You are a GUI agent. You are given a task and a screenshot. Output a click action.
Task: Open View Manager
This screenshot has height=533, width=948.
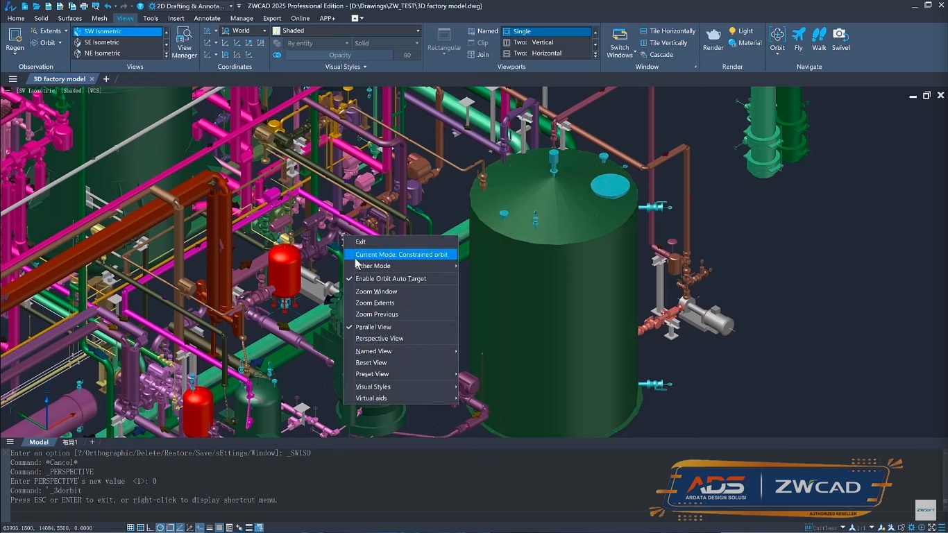(x=185, y=42)
